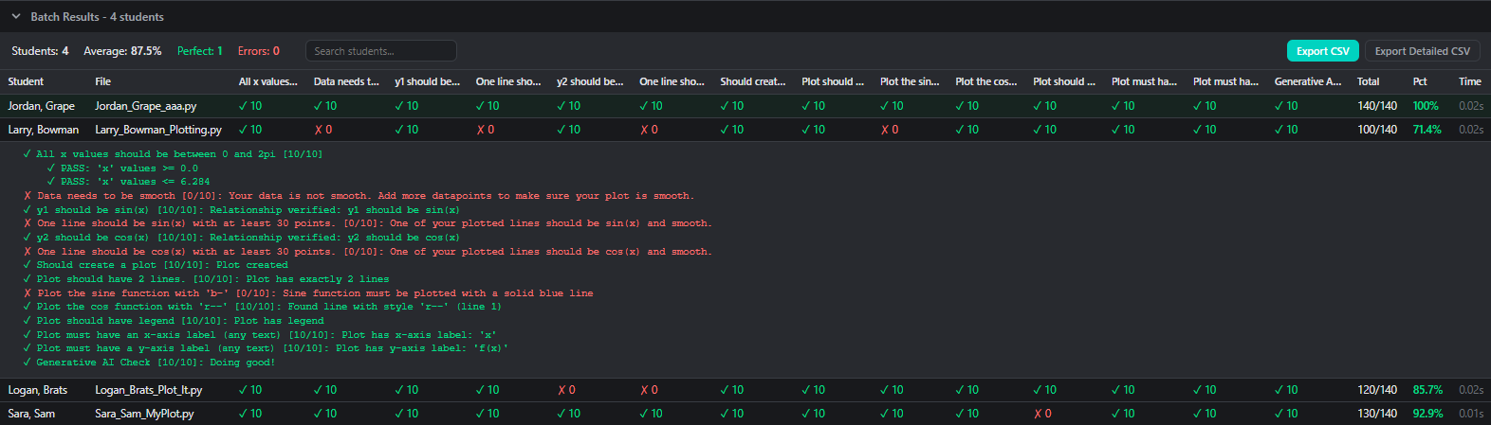Sort by the Should creat... column header
This screenshot has width=1491, height=425.
753,81
